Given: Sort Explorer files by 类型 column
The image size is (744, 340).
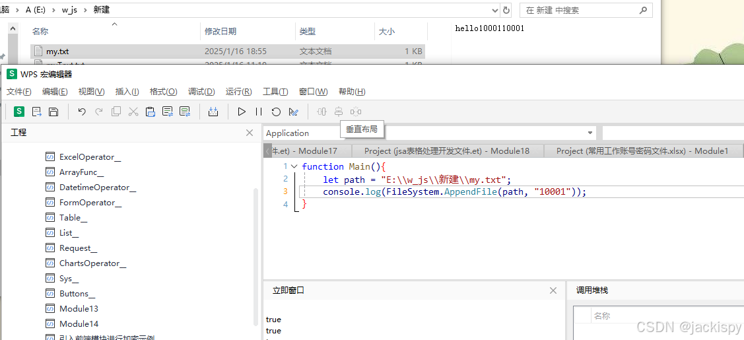Looking at the screenshot, I should 308,31.
